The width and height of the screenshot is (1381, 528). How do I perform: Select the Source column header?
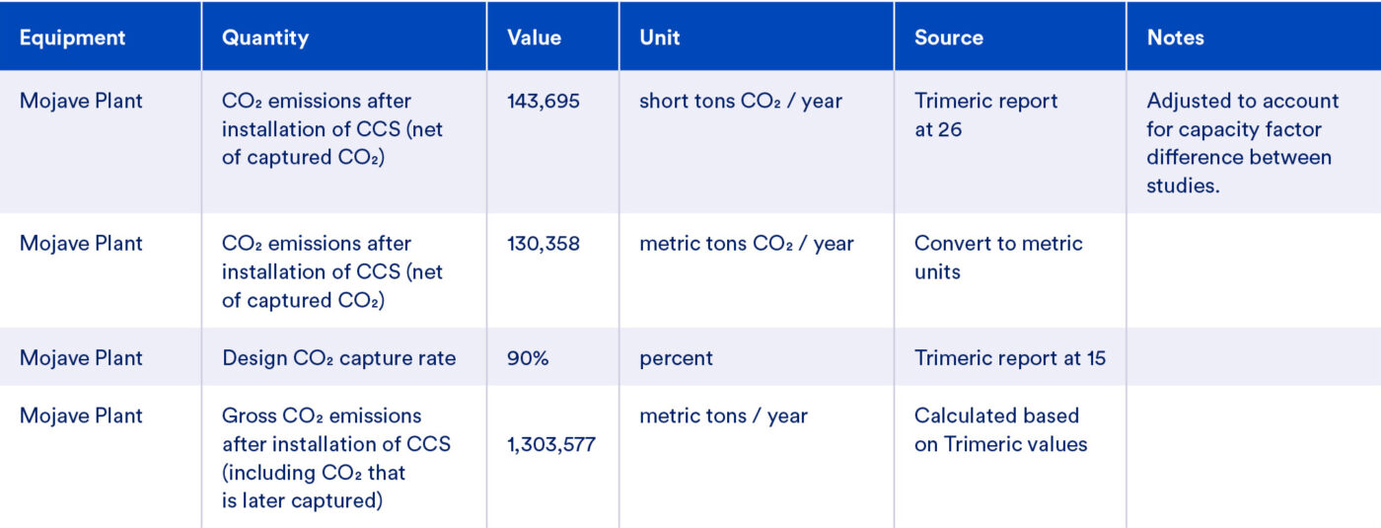click(949, 38)
